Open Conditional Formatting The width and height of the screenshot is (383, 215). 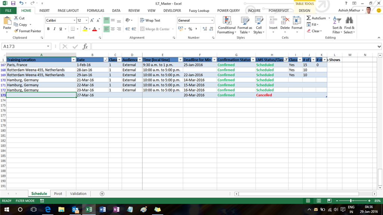(227, 25)
